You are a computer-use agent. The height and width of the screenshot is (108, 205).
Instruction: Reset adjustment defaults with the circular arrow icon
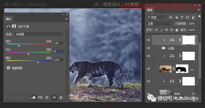click(x=47, y=97)
